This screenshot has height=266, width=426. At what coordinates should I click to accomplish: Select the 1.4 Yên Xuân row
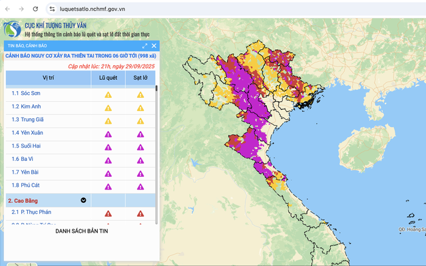pos(81,134)
